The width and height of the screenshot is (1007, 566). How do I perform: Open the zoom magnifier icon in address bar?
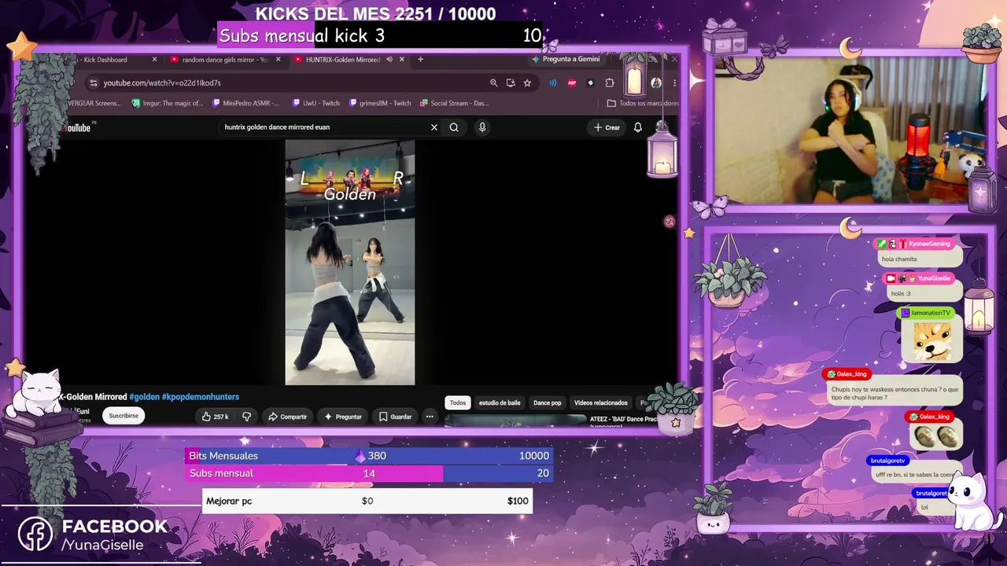(494, 83)
